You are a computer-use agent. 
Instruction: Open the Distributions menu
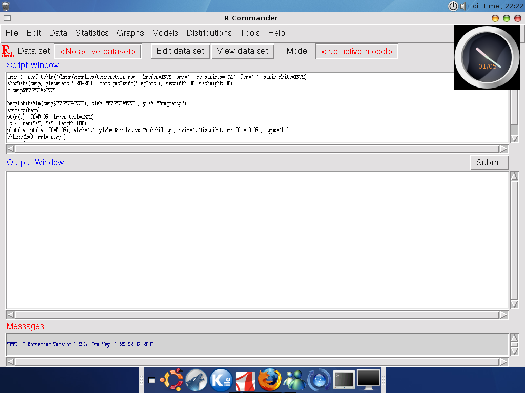209,33
